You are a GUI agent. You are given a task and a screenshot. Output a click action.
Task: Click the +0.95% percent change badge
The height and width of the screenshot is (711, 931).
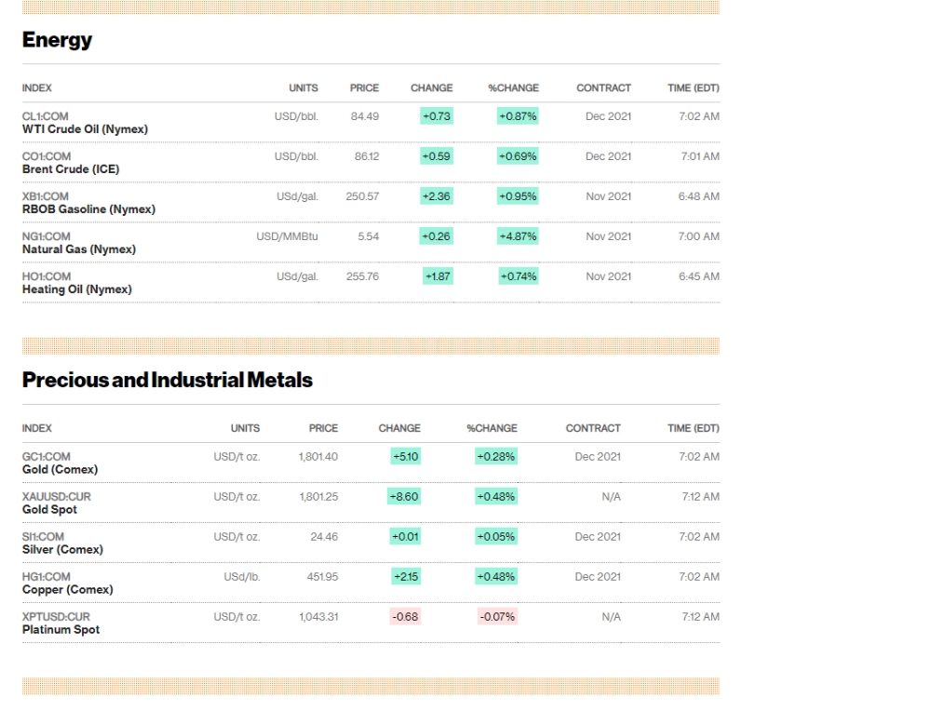pos(518,196)
